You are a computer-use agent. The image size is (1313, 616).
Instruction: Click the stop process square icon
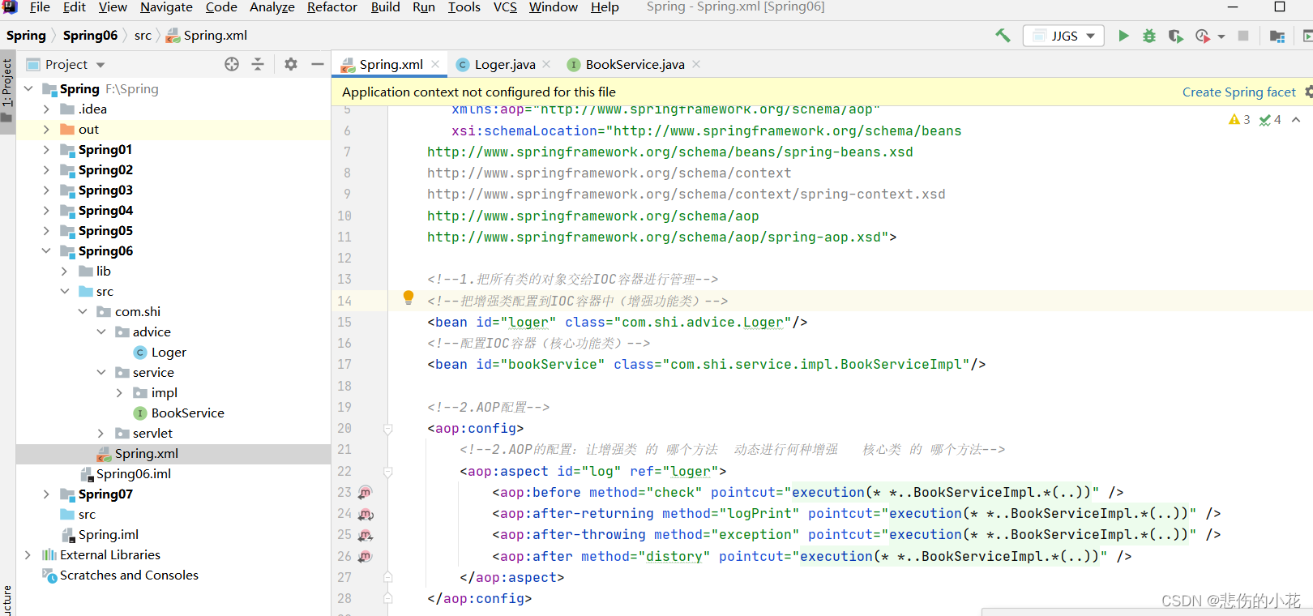(1243, 36)
